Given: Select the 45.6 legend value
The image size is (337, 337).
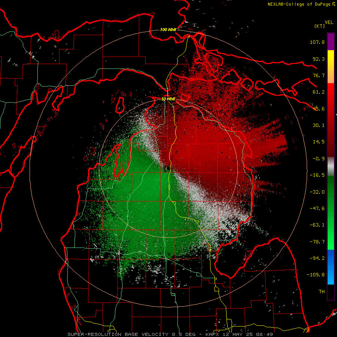Looking at the screenshot, I should [x=319, y=109].
